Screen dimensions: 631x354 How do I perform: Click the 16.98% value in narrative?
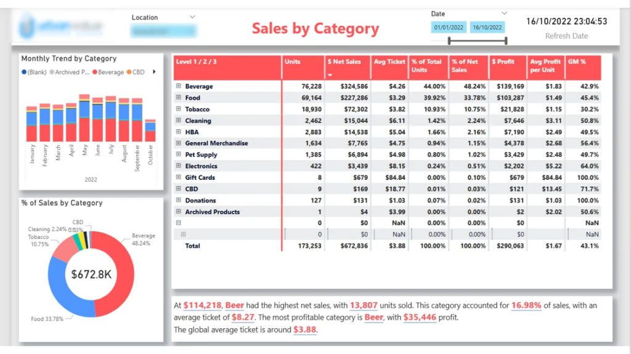(526, 305)
